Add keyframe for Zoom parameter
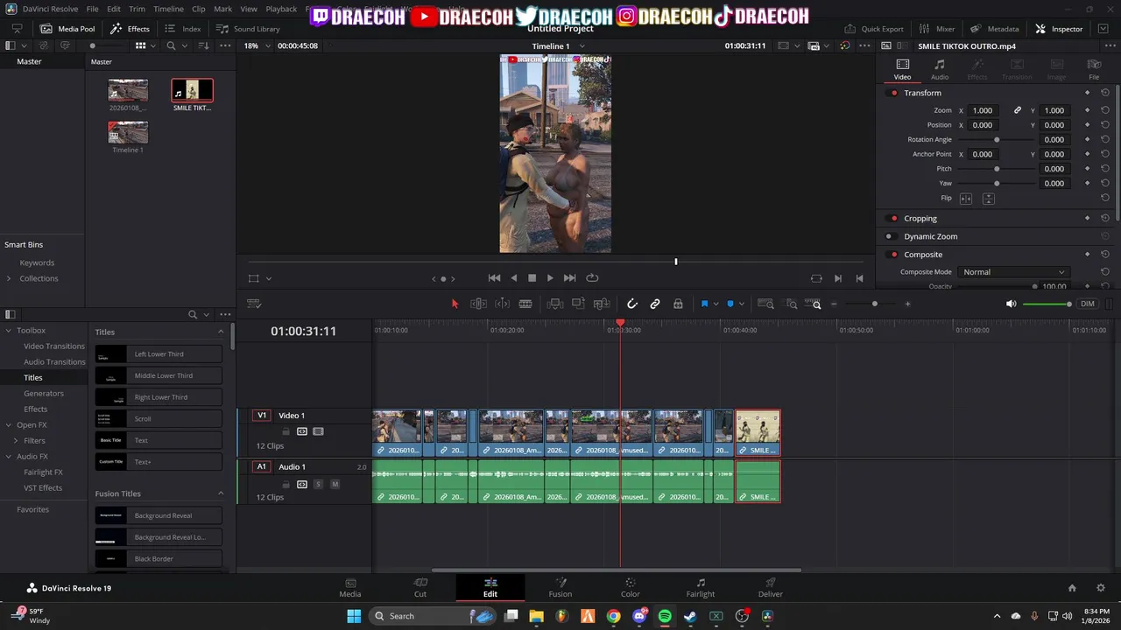Viewport: 1121px width, 630px height. tap(1087, 110)
